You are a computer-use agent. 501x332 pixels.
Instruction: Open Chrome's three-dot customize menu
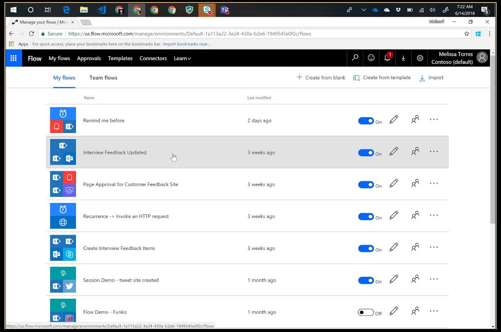point(489,34)
